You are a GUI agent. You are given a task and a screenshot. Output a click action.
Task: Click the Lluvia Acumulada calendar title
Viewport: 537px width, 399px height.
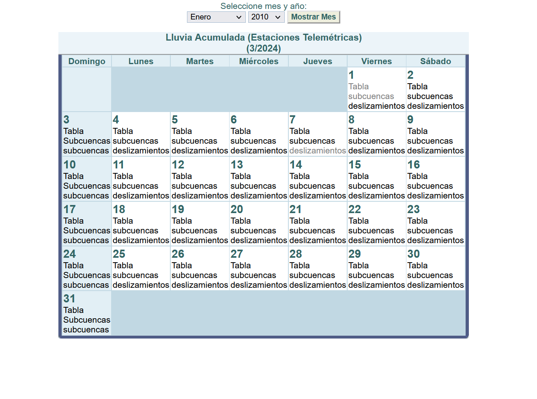point(264,43)
